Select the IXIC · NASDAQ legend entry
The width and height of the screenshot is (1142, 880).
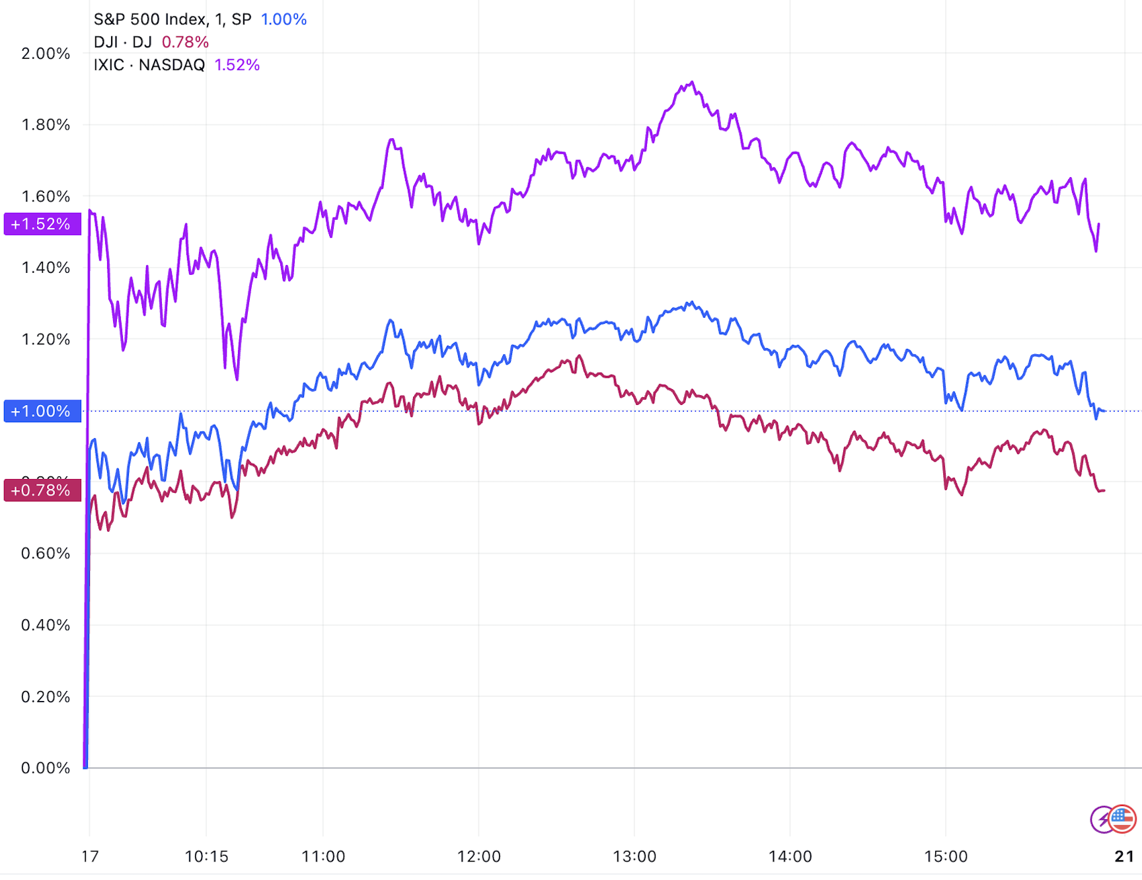149,65
